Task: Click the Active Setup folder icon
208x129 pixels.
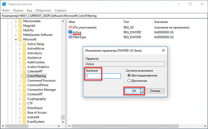Action: coord(24,44)
